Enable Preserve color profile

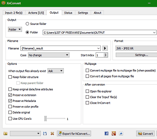click(10, 106)
